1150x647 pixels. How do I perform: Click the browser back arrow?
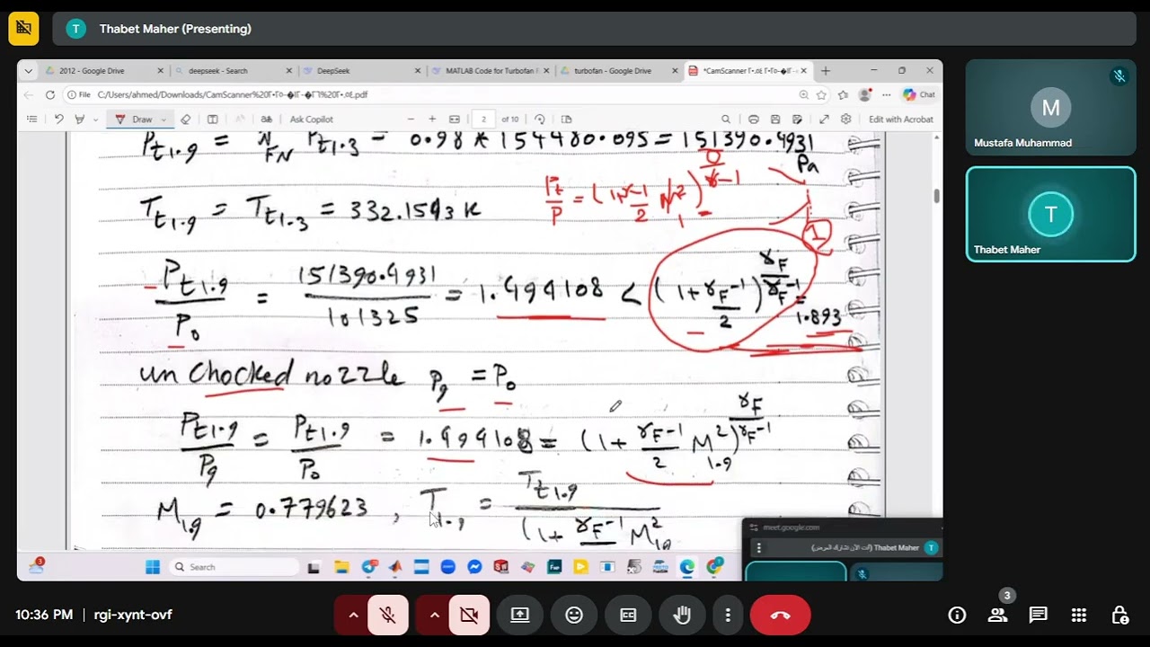click(29, 94)
